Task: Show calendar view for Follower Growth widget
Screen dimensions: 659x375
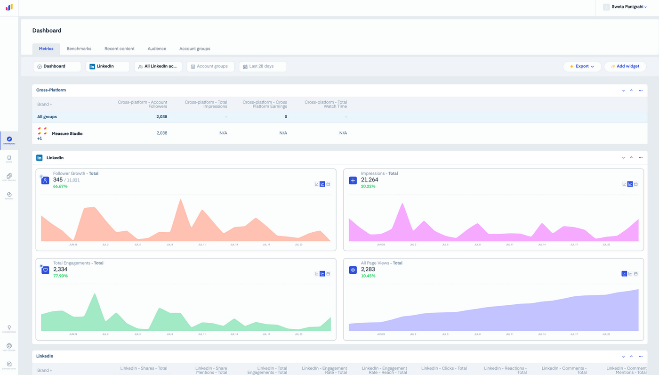Action: point(328,184)
